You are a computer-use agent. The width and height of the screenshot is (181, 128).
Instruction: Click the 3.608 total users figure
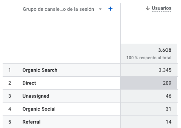165,50
